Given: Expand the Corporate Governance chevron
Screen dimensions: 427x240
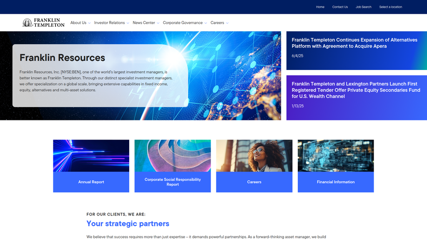Looking at the screenshot, I should tap(206, 23).
